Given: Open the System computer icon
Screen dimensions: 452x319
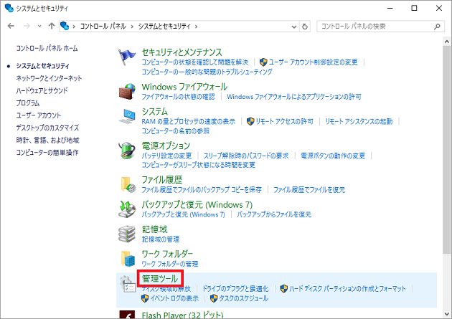Looking at the screenshot, I should click(127, 116).
